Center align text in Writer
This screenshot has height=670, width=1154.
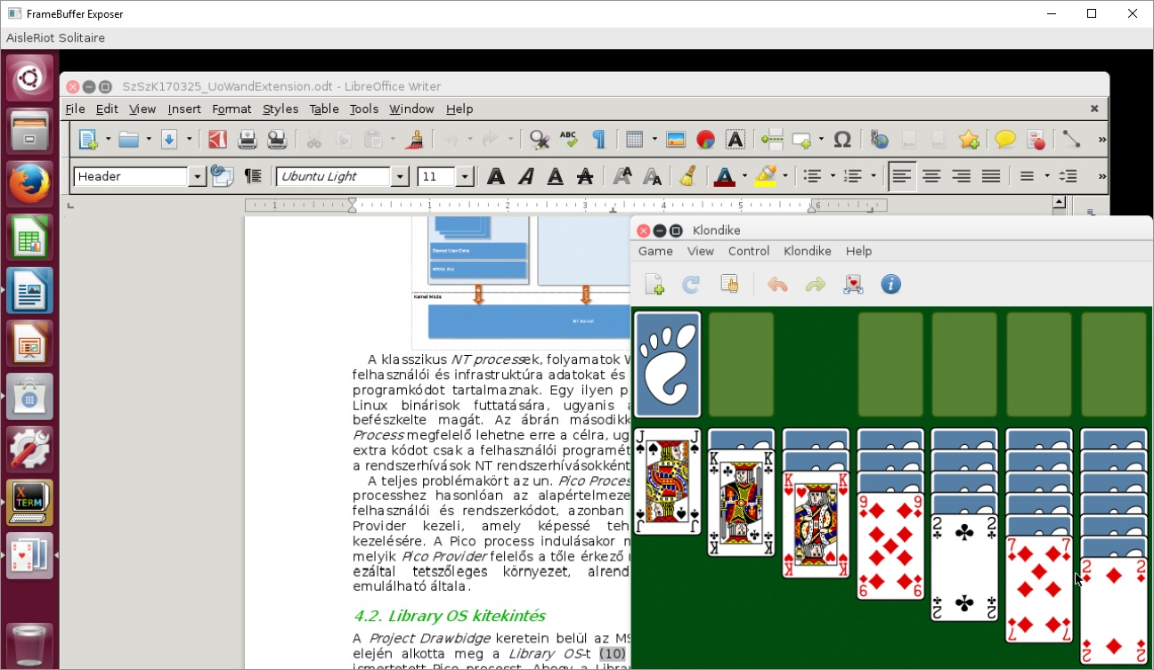click(931, 176)
